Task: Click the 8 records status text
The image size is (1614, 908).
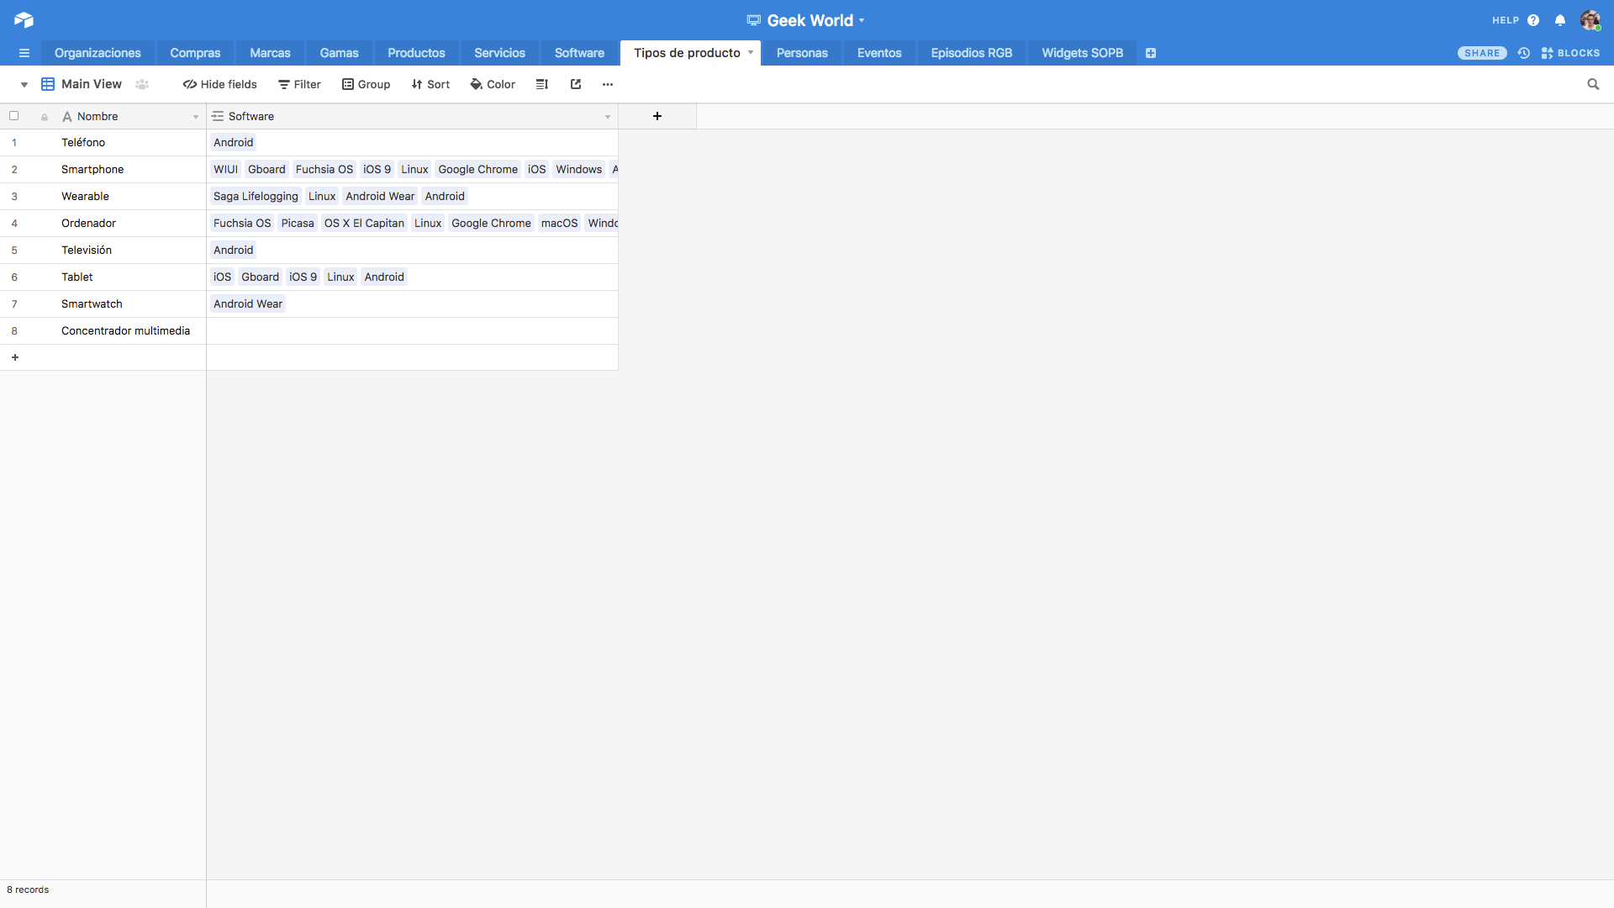Action: click(28, 890)
